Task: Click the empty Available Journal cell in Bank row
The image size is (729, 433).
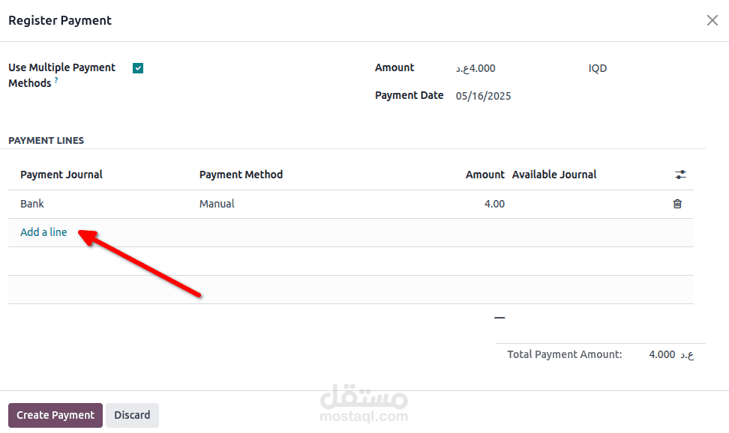Action: click(x=585, y=204)
